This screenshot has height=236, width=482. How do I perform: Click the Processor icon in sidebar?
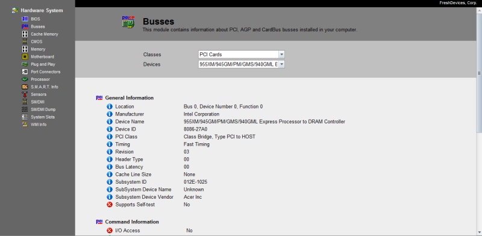(25, 79)
